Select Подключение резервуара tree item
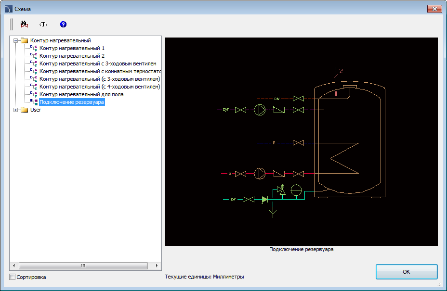Viewport: 447px width, 291px height. 72,102
